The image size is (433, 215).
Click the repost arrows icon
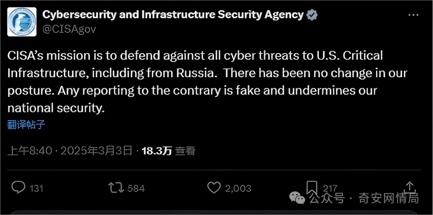click(x=116, y=188)
